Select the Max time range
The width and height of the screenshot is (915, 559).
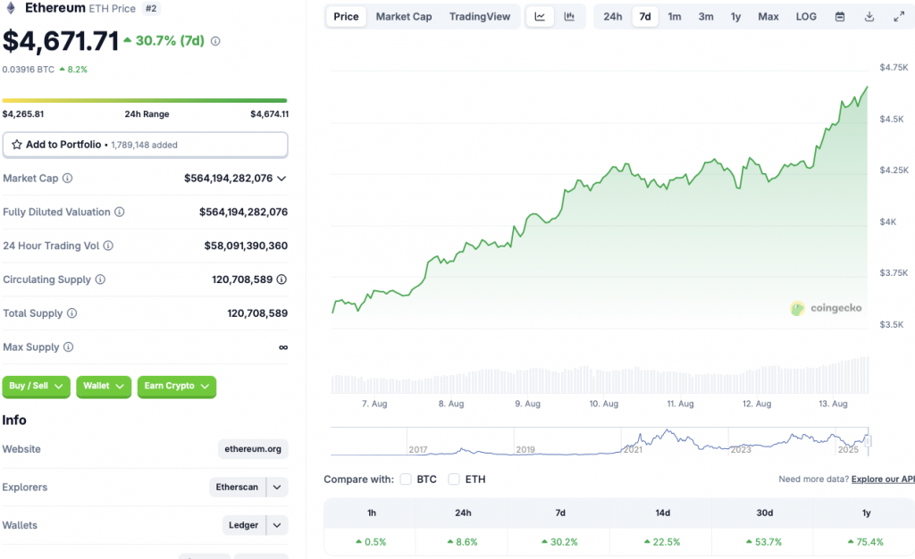pos(768,17)
